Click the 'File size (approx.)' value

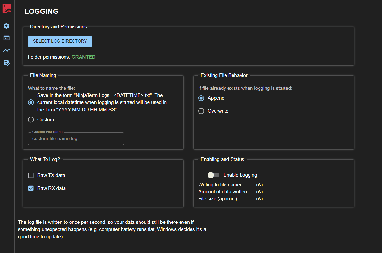(x=259, y=199)
